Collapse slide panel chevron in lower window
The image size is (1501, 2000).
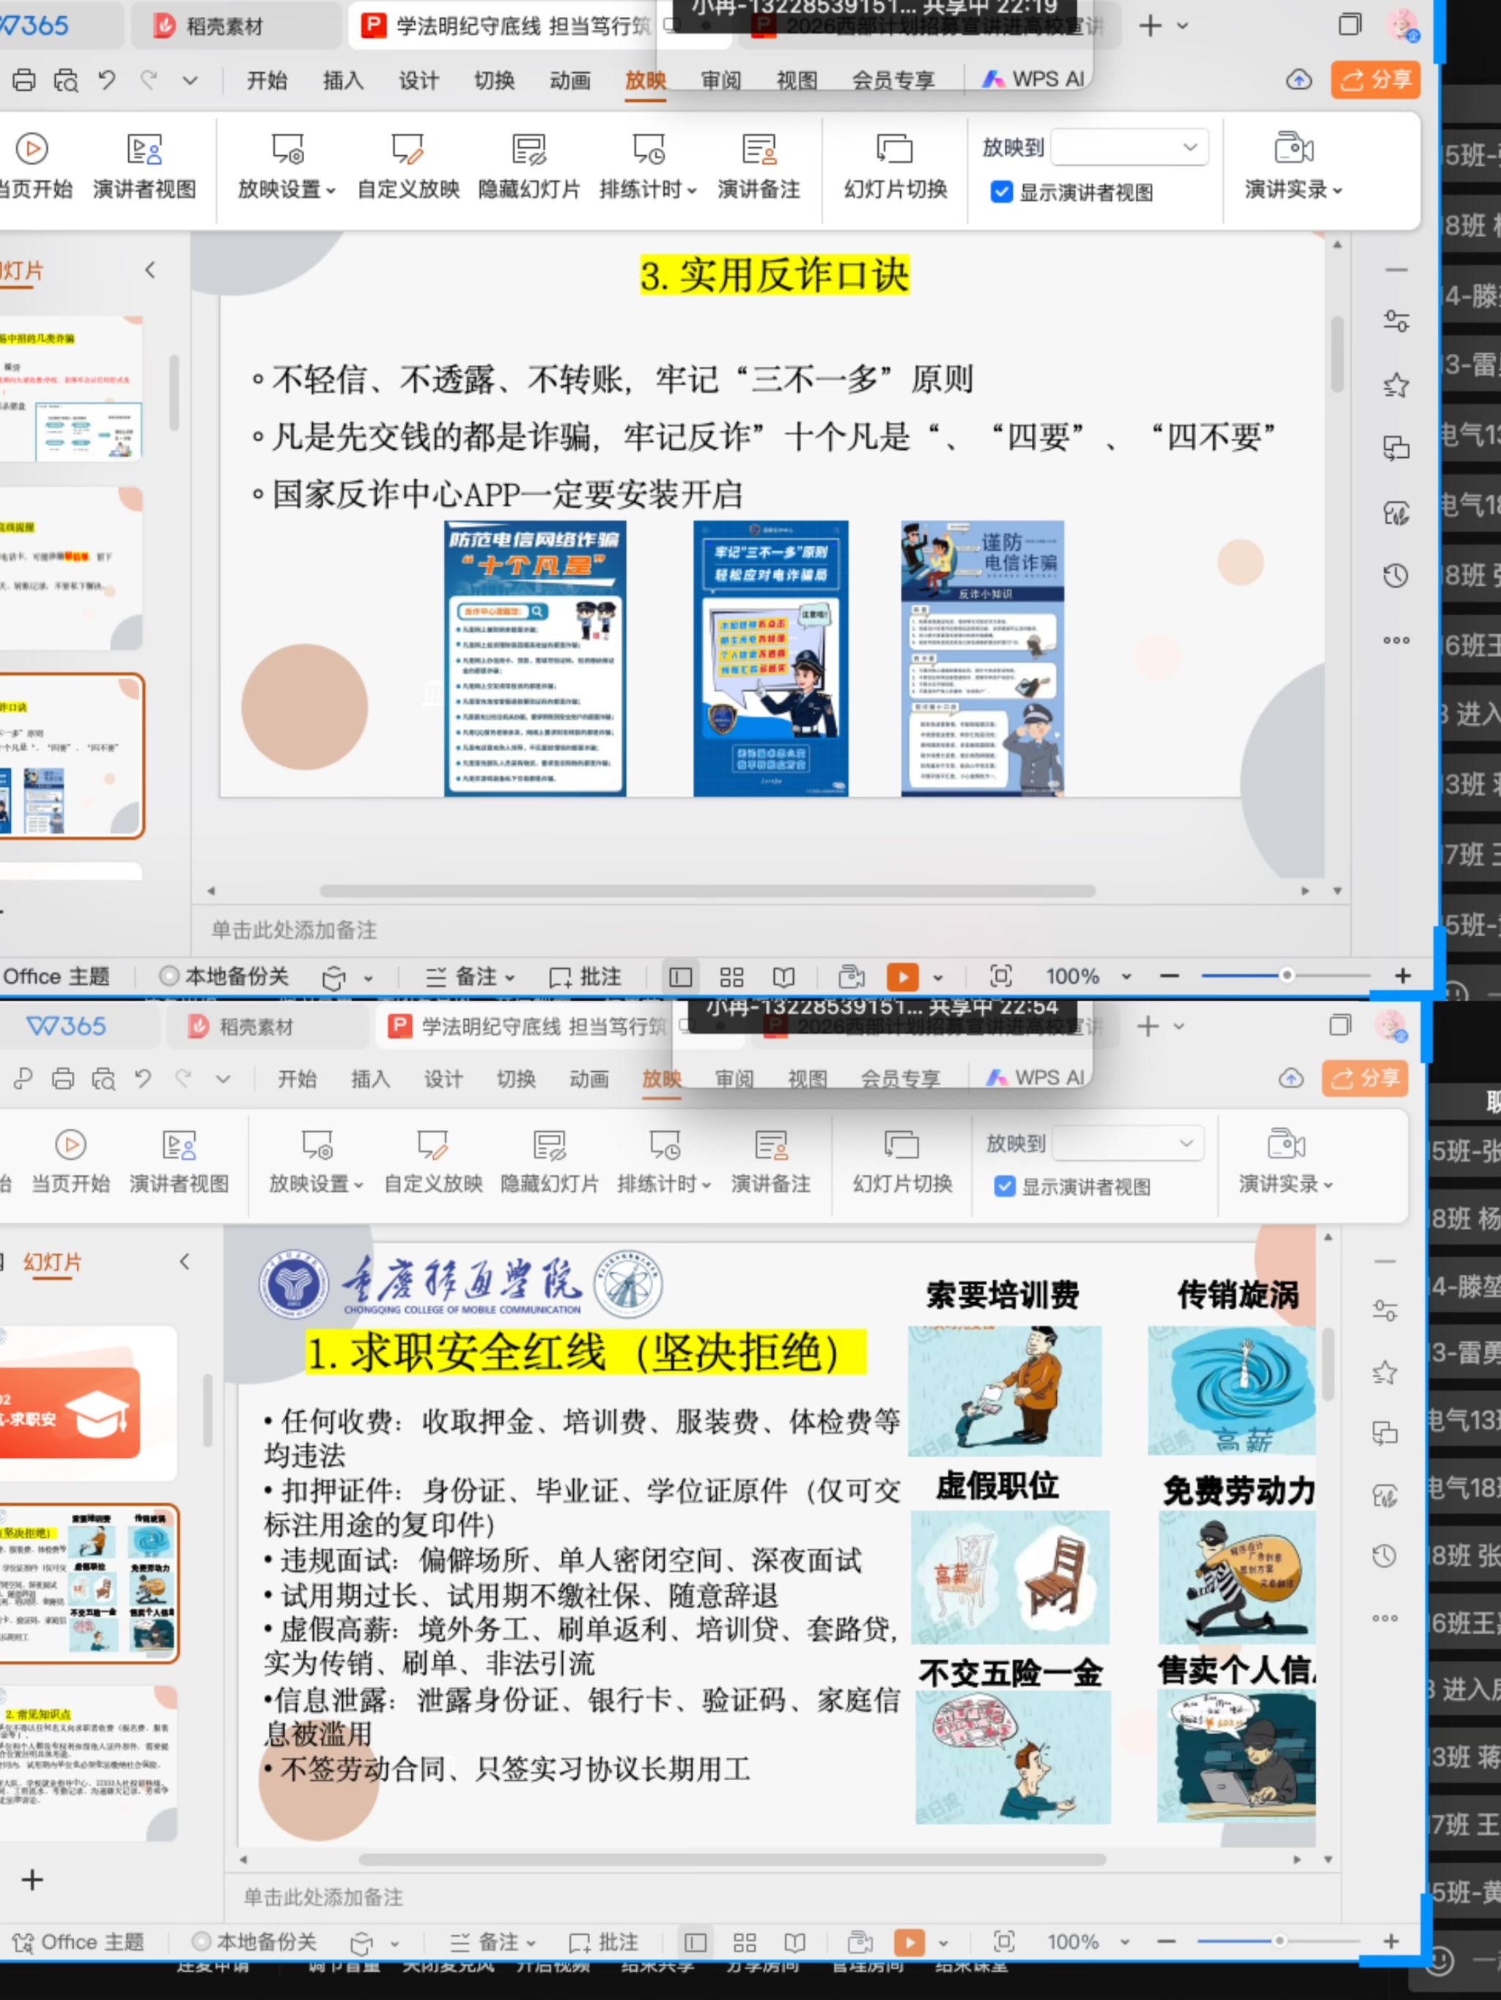(185, 1262)
